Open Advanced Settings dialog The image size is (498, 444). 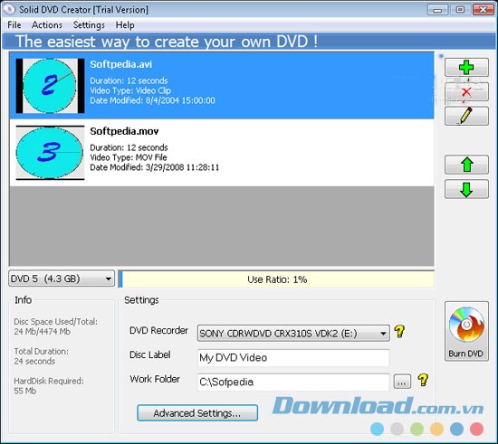197,413
